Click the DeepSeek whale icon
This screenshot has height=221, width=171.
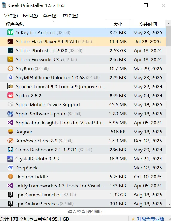click(x=10, y=168)
